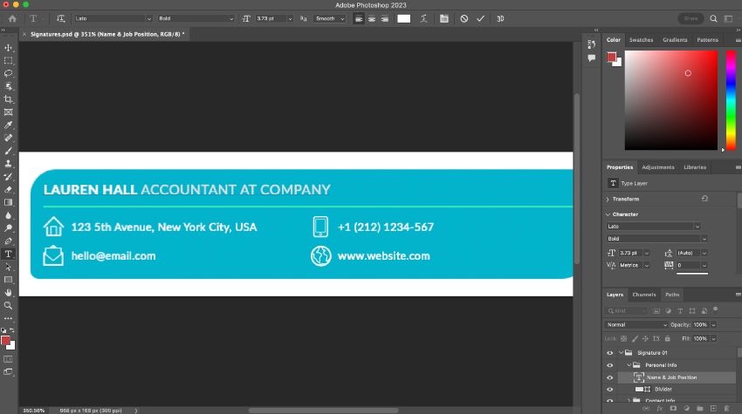Expand the Transform section
742x414 pixels.
[x=608, y=199]
